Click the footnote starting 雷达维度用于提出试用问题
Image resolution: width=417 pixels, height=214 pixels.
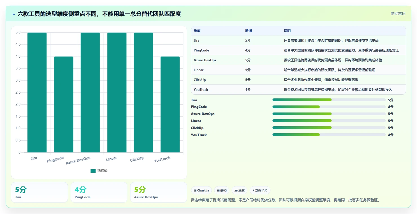(285, 200)
